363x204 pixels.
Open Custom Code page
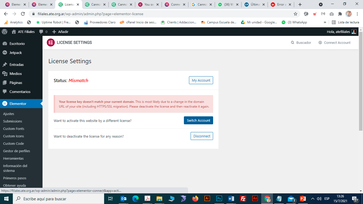click(13, 143)
